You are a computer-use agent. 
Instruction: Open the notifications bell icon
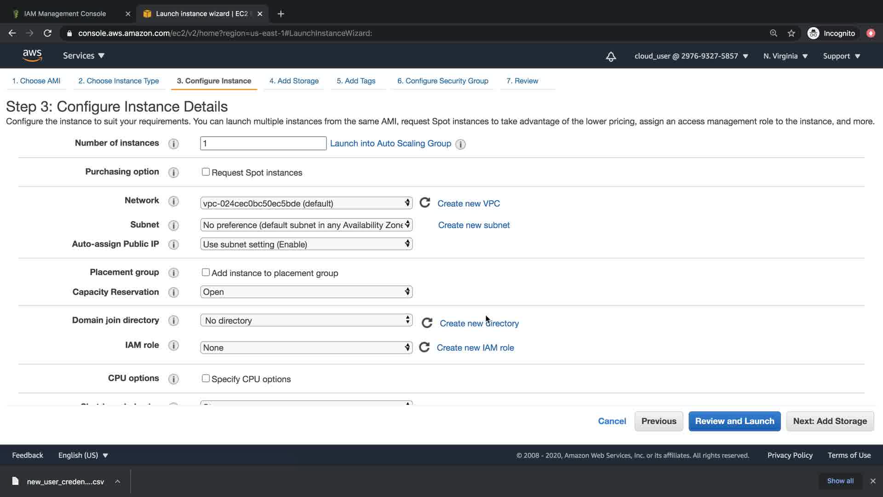pos(611,57)
